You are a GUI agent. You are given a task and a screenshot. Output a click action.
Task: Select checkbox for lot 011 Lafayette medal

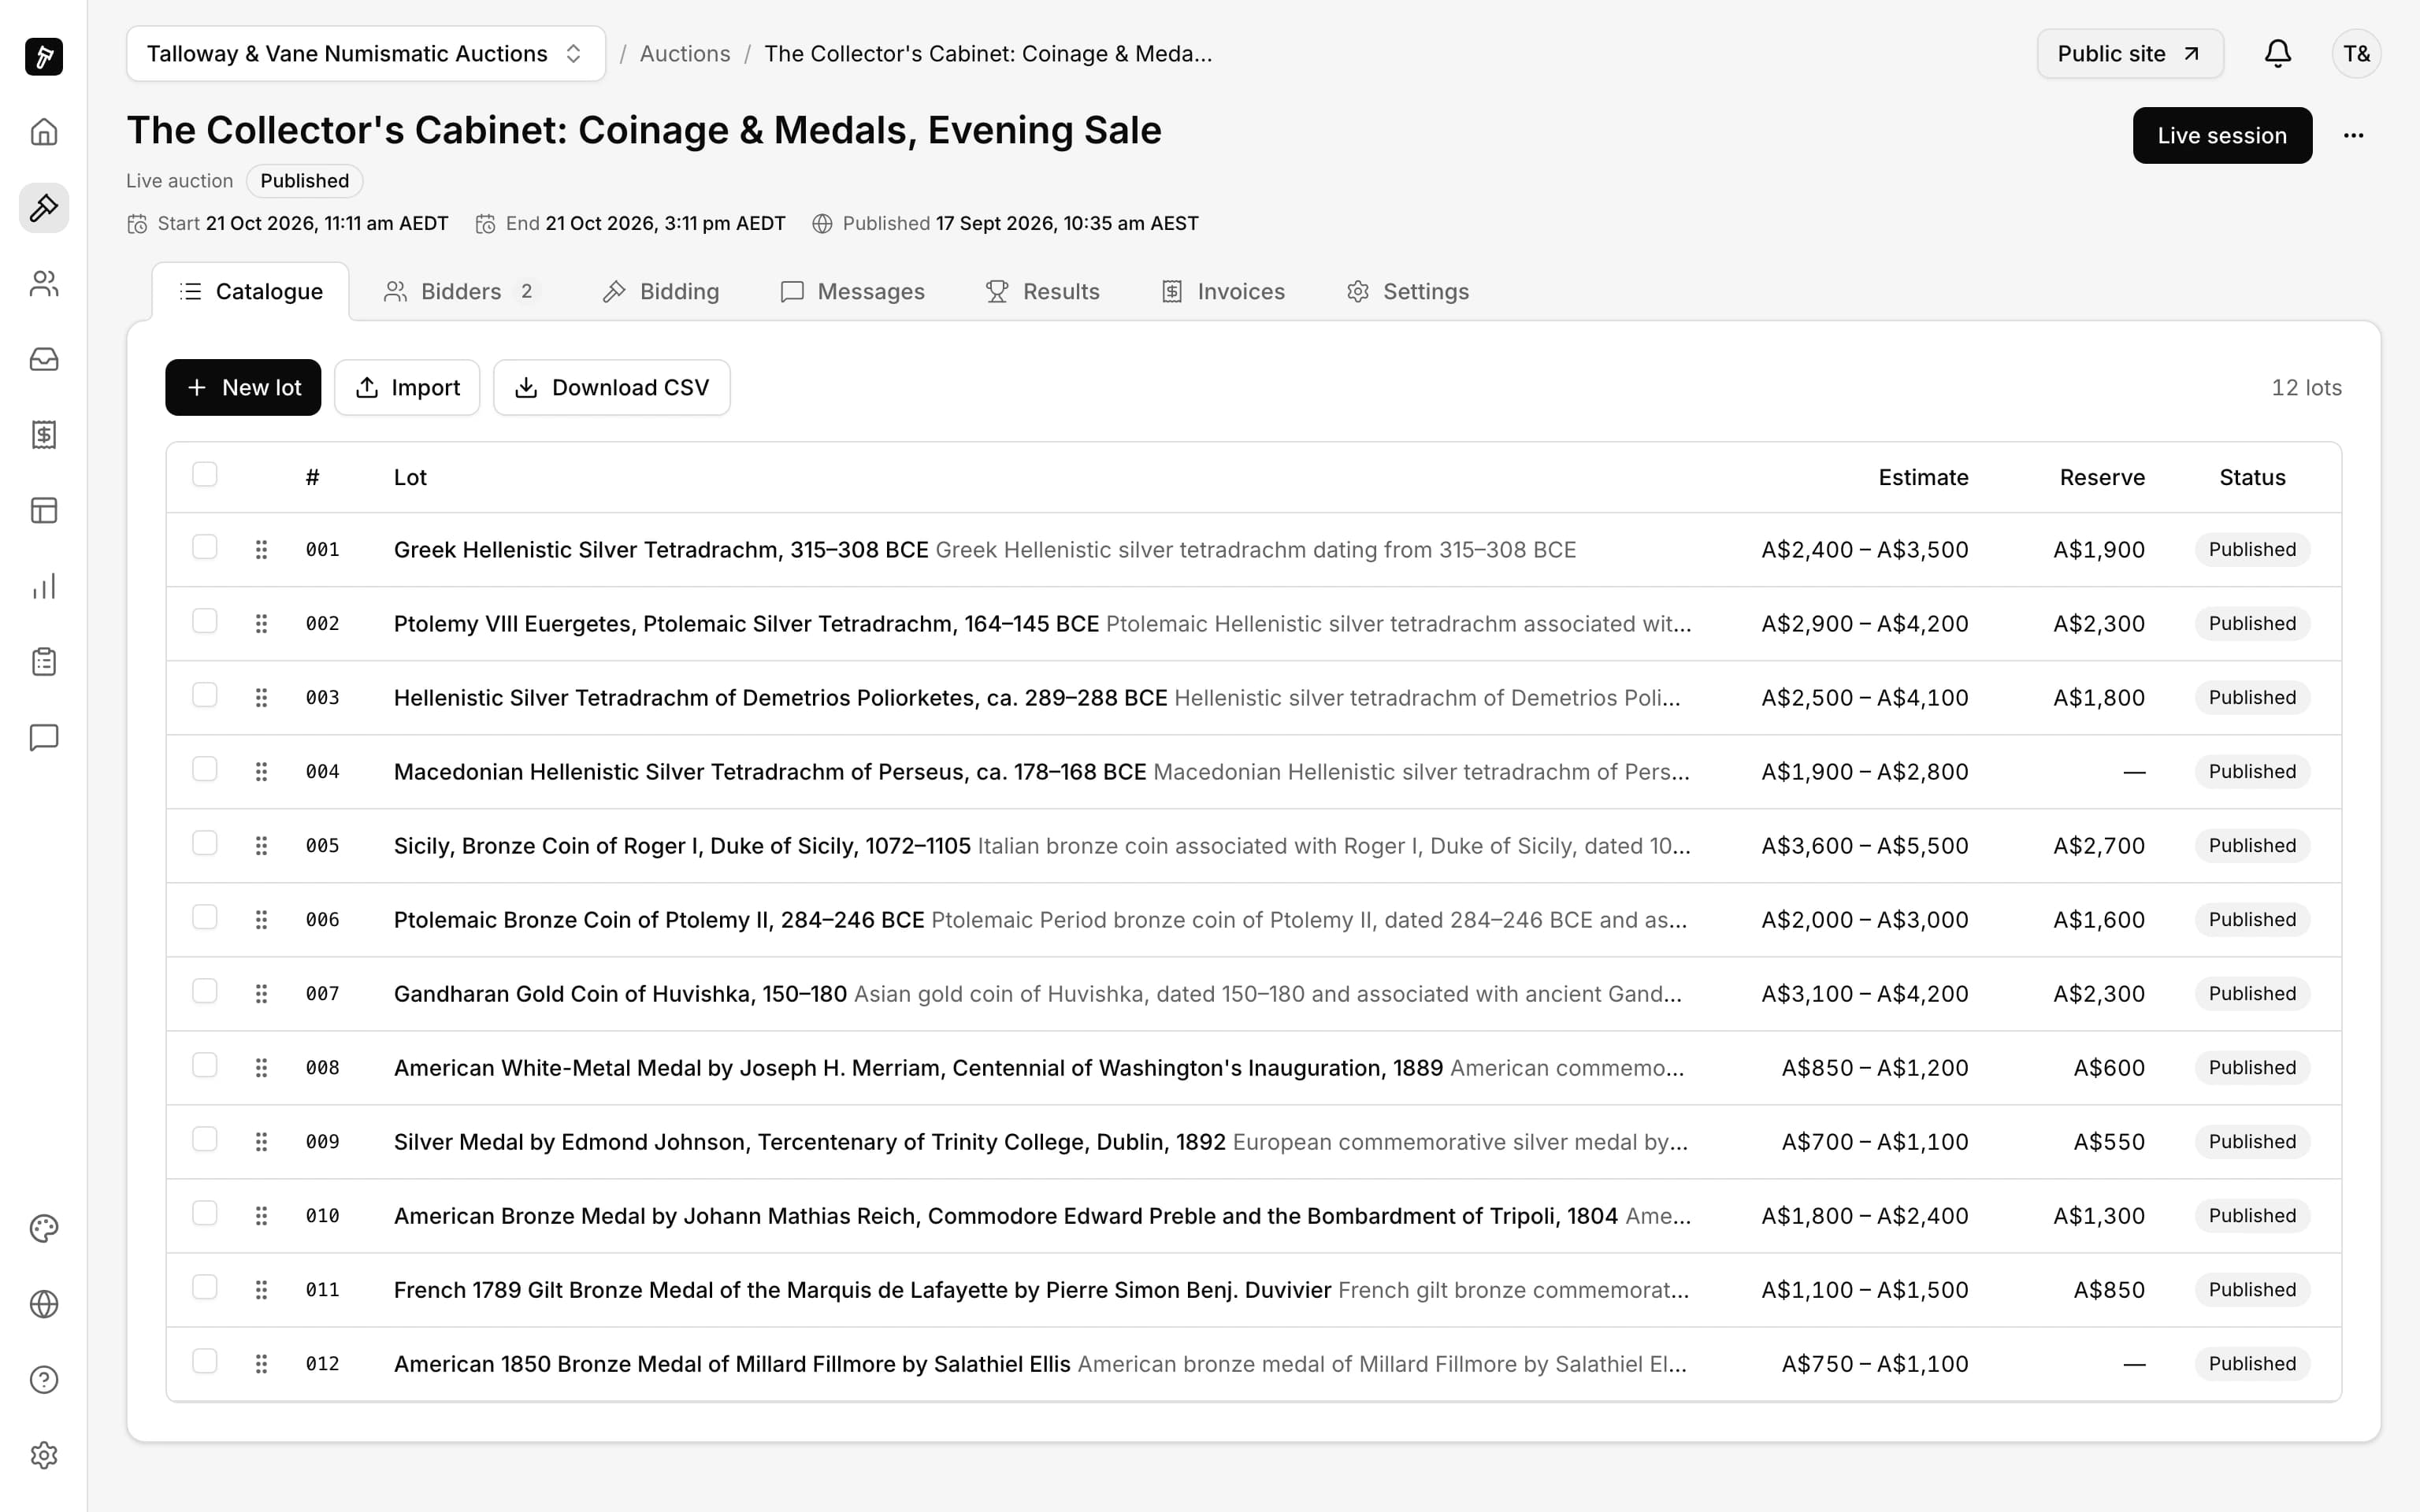point(205,1287)
